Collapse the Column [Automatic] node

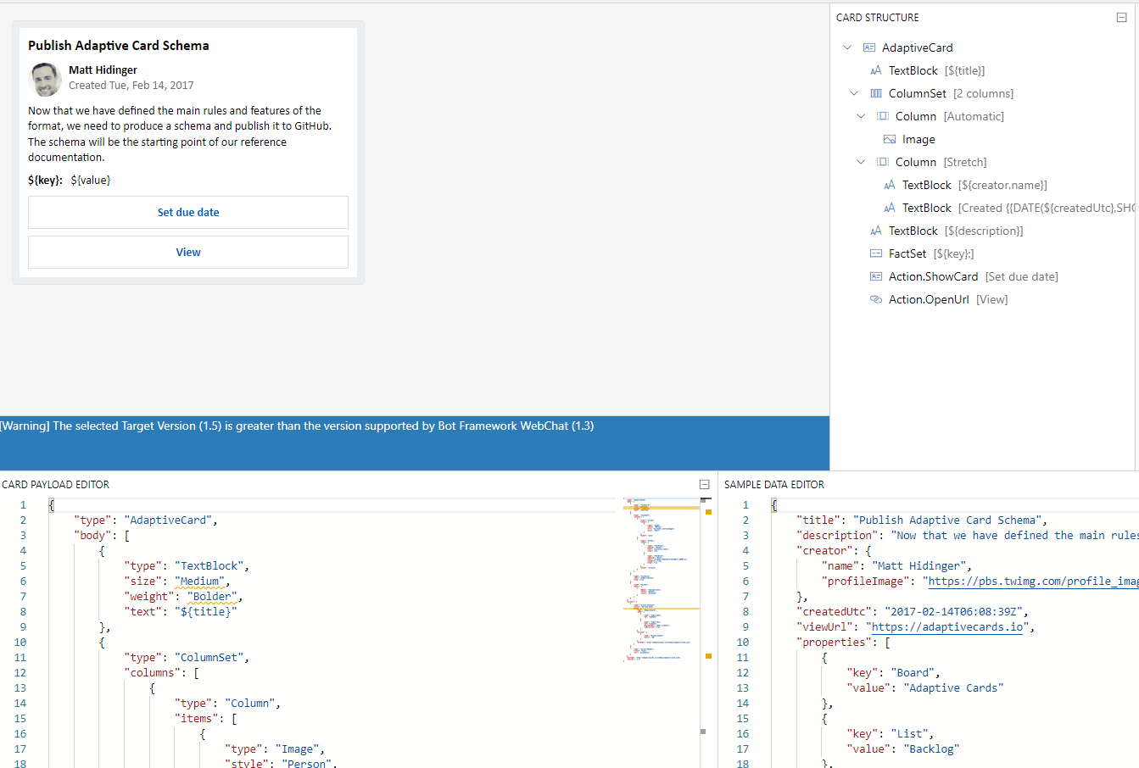point(861,116)
